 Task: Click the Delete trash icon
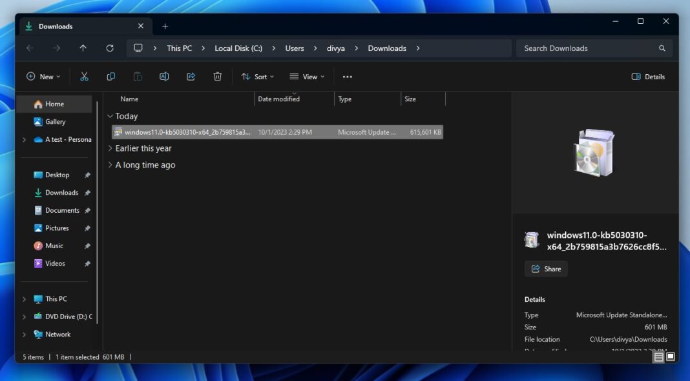pyautogui.click(x=217, y=76)
